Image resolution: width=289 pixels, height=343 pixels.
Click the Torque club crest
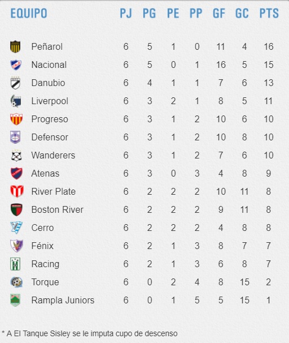pos(16,282)
